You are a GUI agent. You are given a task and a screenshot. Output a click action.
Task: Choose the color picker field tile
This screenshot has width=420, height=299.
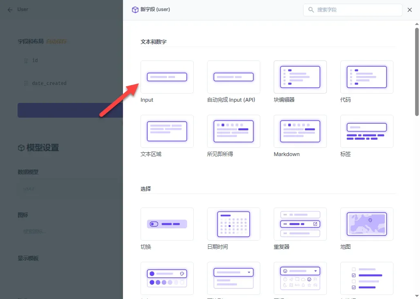pos(167,278)
